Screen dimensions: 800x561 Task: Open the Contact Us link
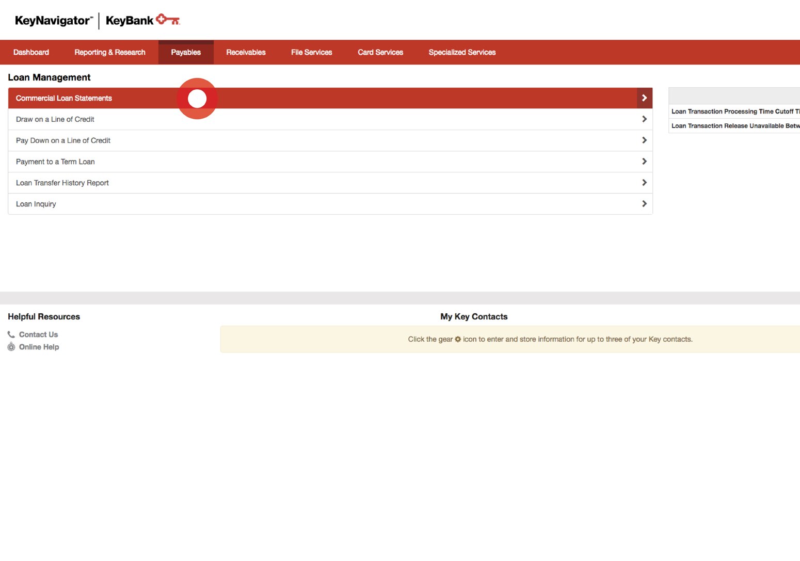38,334
